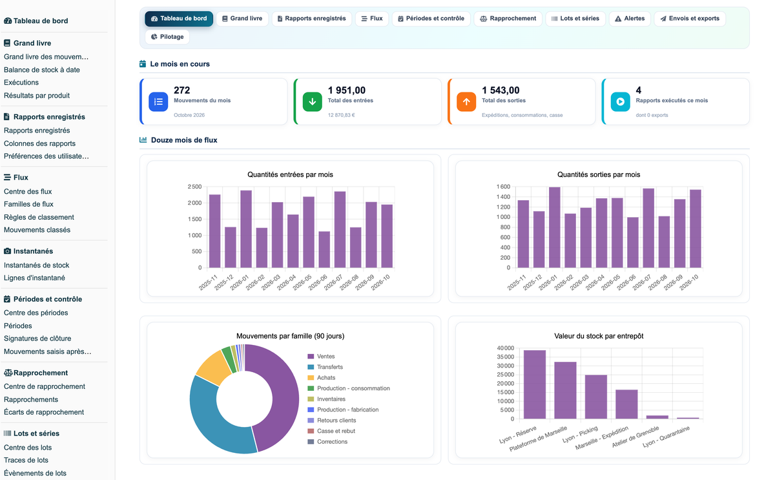Toggle Retours clients legend swatch

click(311, 421)
